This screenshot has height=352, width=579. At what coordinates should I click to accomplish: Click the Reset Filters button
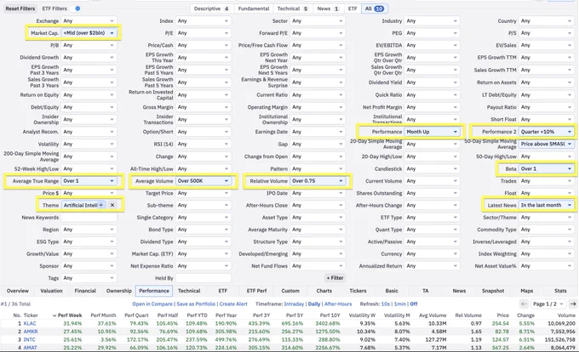pos(20,9)
